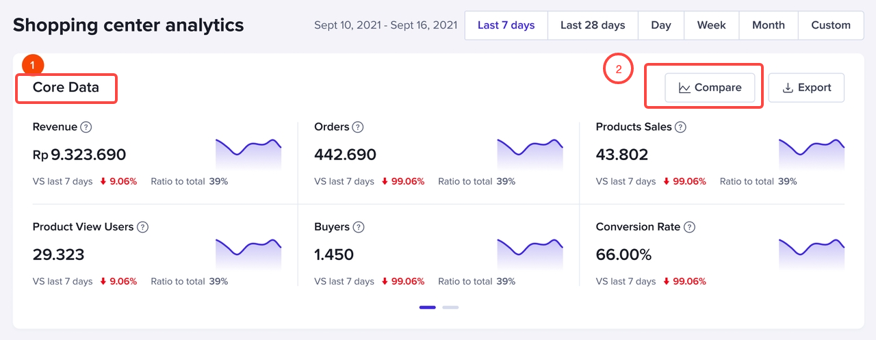Click the Buyers trend sparkline
This screenshot has width=876, height=340.
pyautogui.click(x=530, y=254)
